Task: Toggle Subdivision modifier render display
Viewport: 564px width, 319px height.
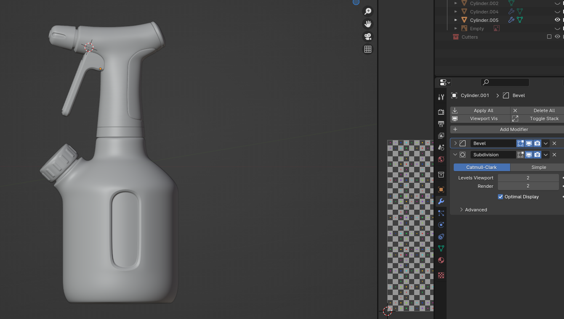Action: [537, 155]
